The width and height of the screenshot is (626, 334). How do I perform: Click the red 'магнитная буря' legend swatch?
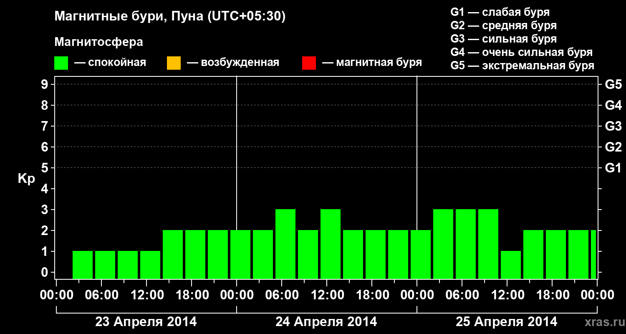(309, 63)
